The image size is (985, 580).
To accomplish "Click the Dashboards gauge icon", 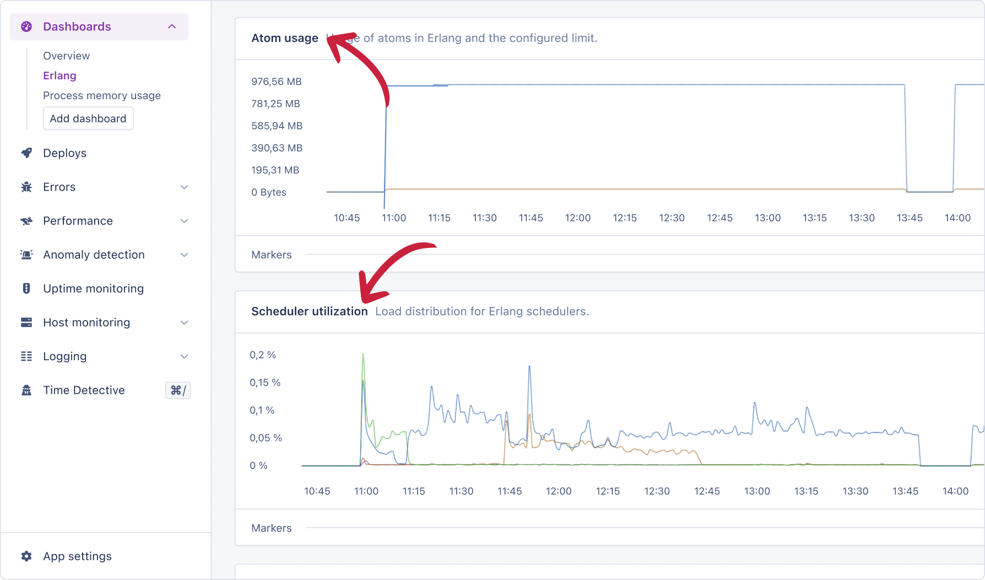I will point(26,26).
